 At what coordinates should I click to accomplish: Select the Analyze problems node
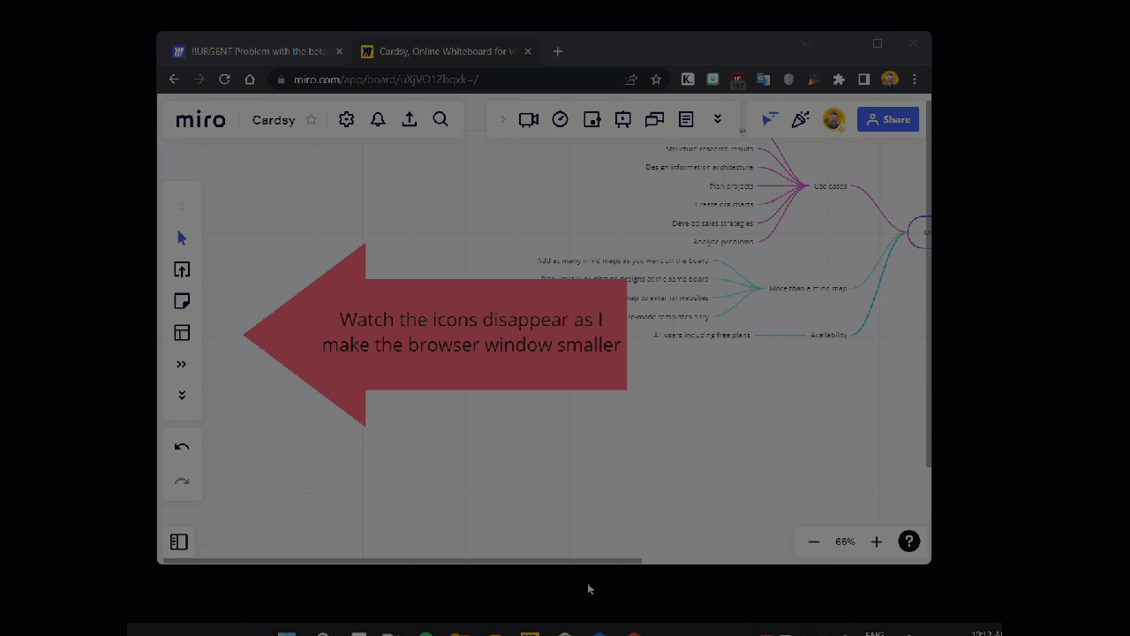coord(723,242)
